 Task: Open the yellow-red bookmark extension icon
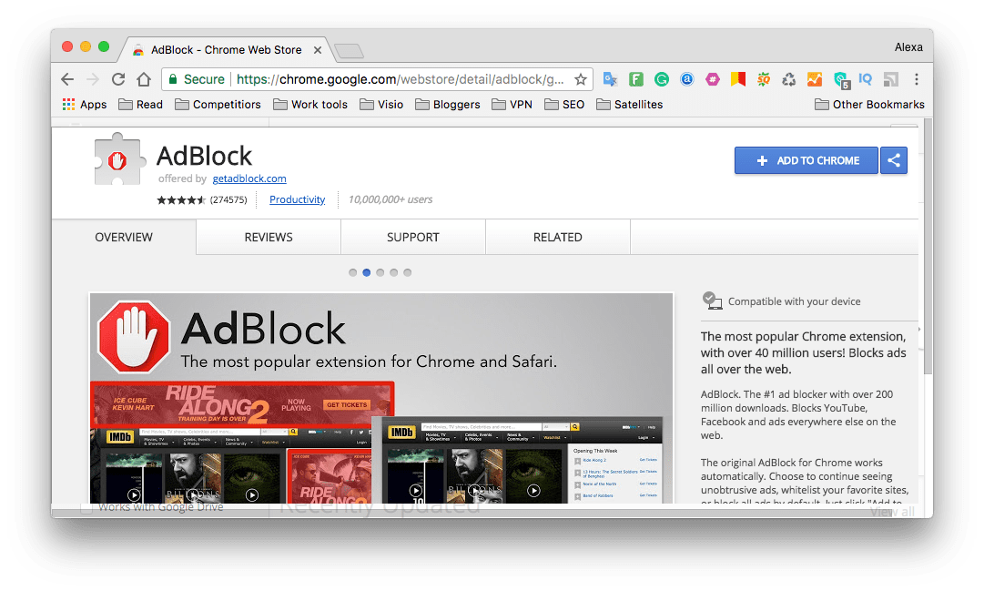(x=738, y=79)
